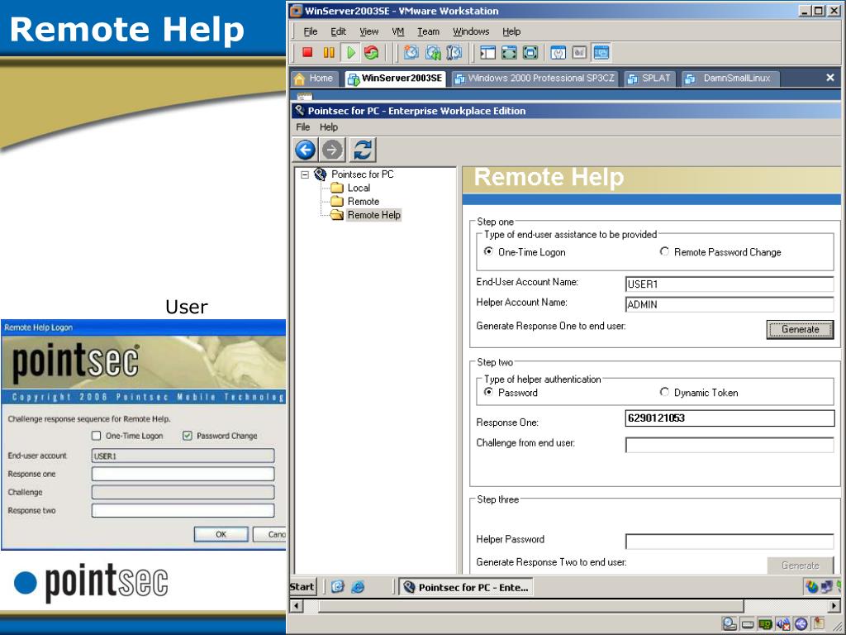Viewport: 846px width, 635px height.
Task: Click OK in Remote Help Logon dialog
Action: (221, 534)
